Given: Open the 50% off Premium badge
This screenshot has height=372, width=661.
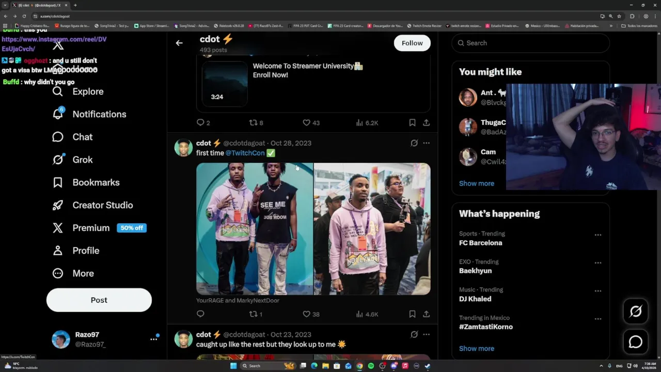Looking at the screenshot, I should click(132, 228).
